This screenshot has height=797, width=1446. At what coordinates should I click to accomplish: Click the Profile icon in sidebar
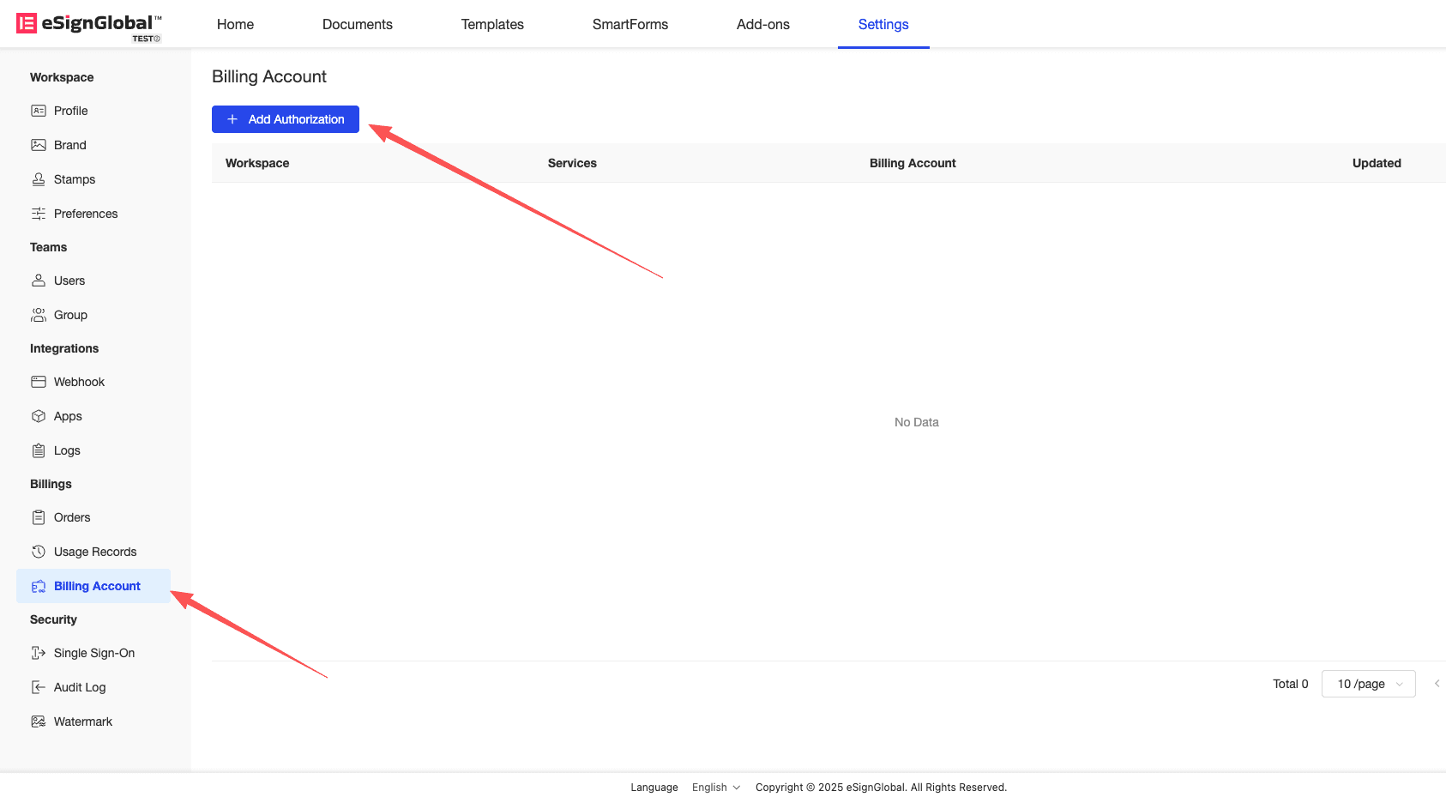point(39,111)
